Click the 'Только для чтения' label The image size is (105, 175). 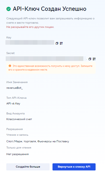click(19, 148)
